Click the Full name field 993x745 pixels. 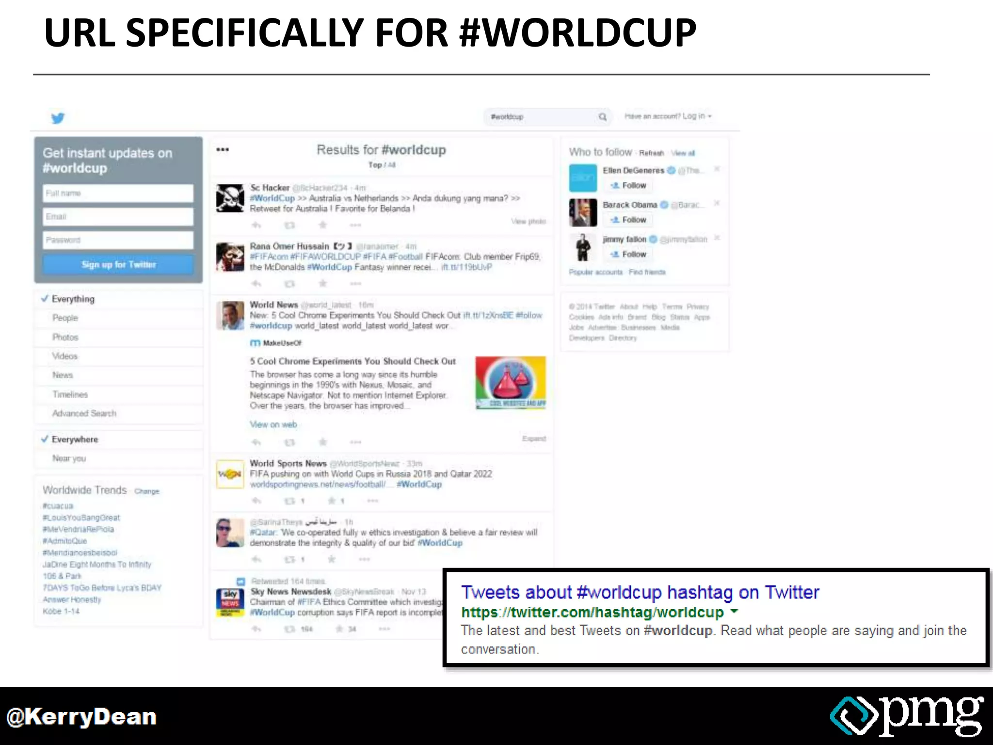(118, 193)
